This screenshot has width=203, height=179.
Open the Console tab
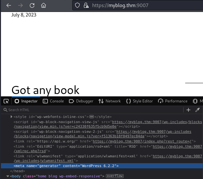click(x=53, y=101)
